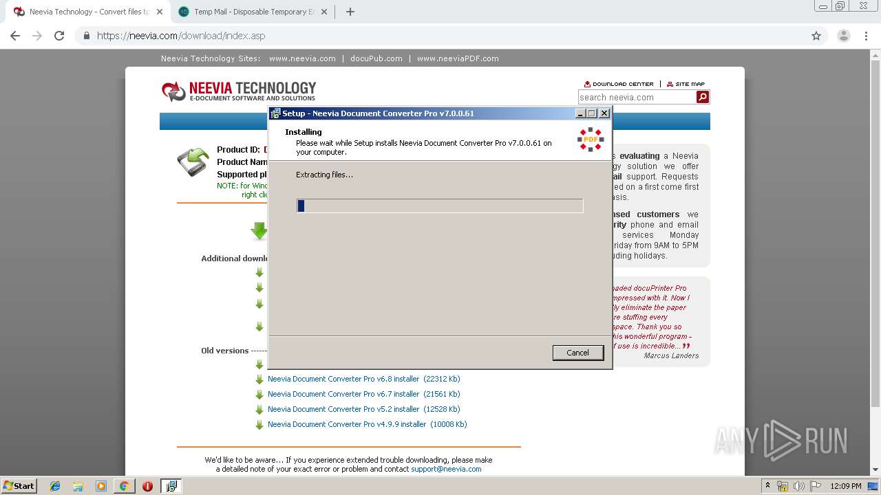Open the www.neevia.com site link
The image size is (881, 495).
[x=302, y=58]
